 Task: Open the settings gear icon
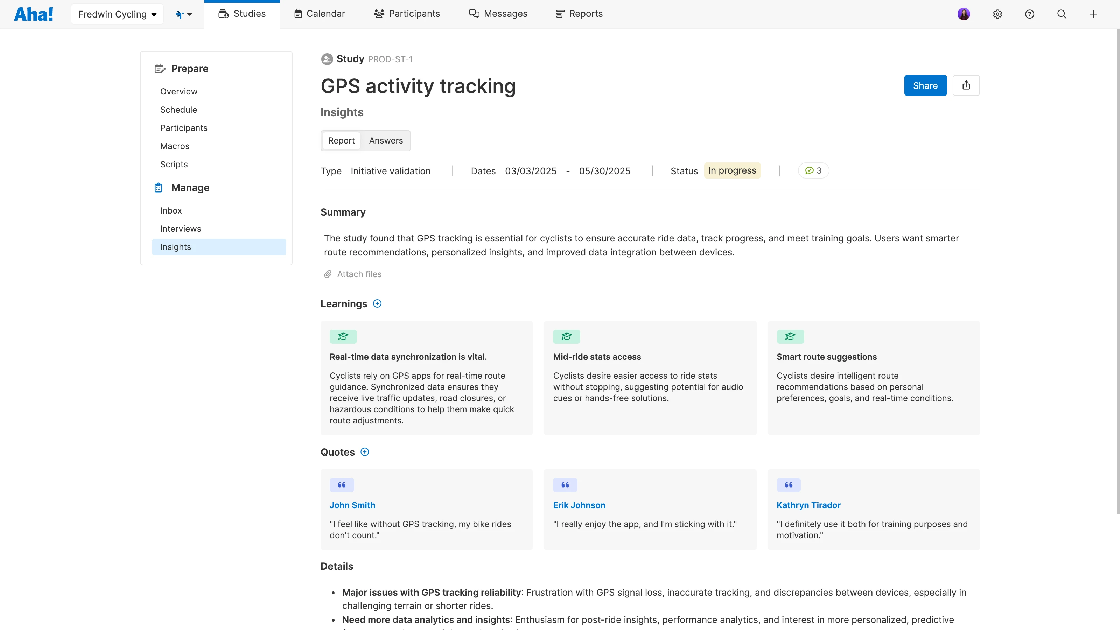coord(997,14)
